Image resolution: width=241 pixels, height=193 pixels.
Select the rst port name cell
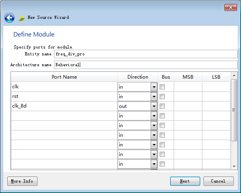(64, 96)
